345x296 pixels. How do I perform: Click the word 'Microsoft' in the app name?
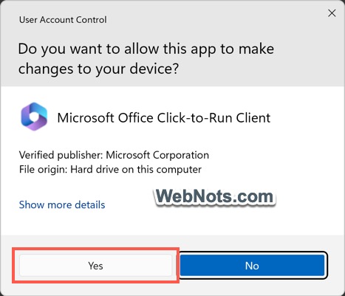tap(86, 117)
